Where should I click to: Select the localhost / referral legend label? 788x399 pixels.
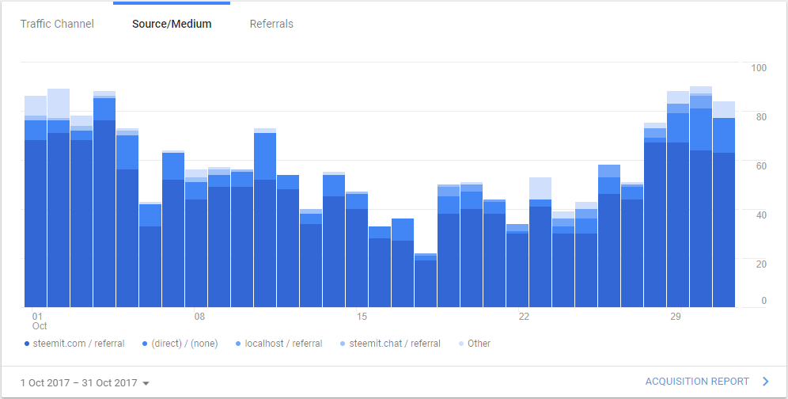tap(283, 344)
